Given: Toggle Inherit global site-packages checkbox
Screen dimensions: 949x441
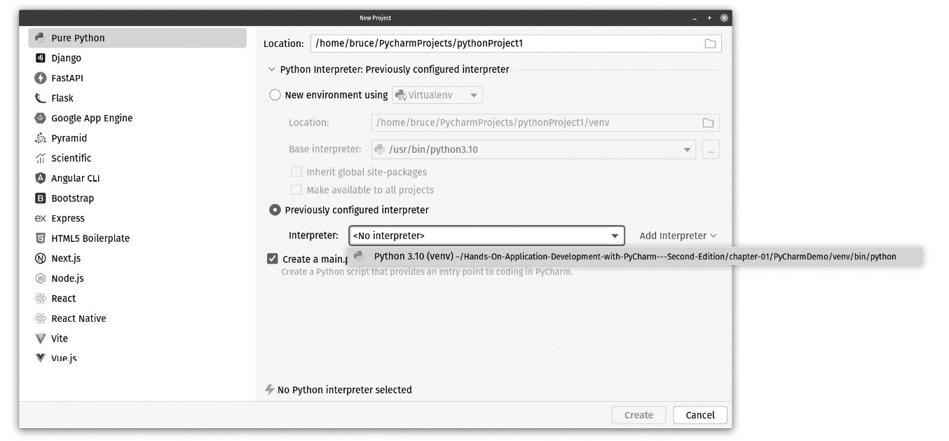Looking at the screenshot, I should coord(296,172).
